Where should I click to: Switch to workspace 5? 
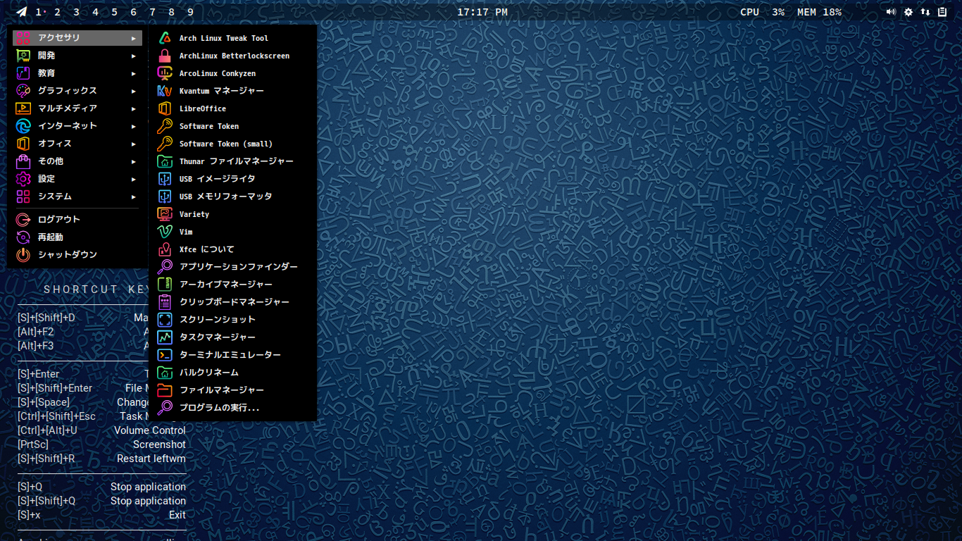coord(114,12)
